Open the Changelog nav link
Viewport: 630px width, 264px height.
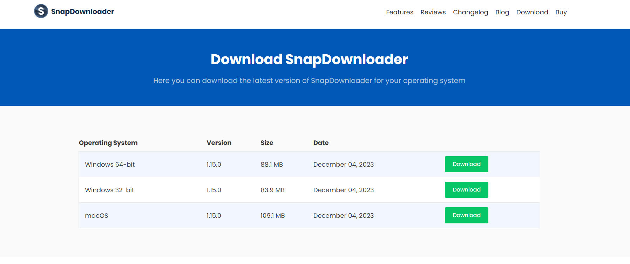pos(470,12)
